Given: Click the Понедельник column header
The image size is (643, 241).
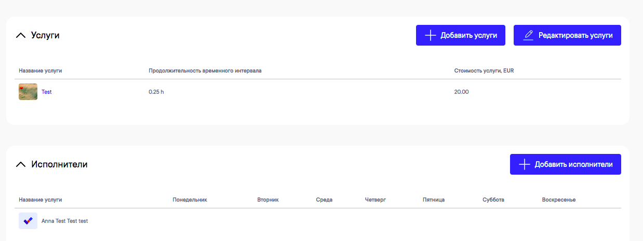Looking at the screenshot, I should pyautogui.click(x=190, y=200).
